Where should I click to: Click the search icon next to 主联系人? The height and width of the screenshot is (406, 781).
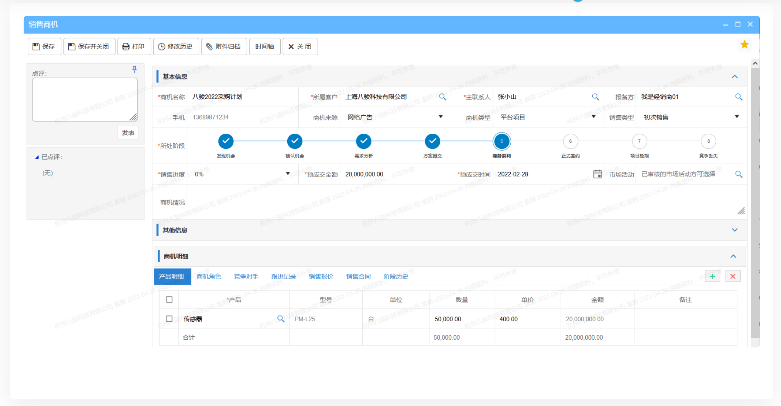pos(597,98)
